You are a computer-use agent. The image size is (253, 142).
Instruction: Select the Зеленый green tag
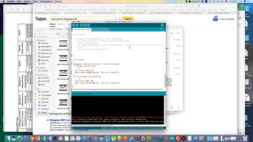(x=43, y=102)
